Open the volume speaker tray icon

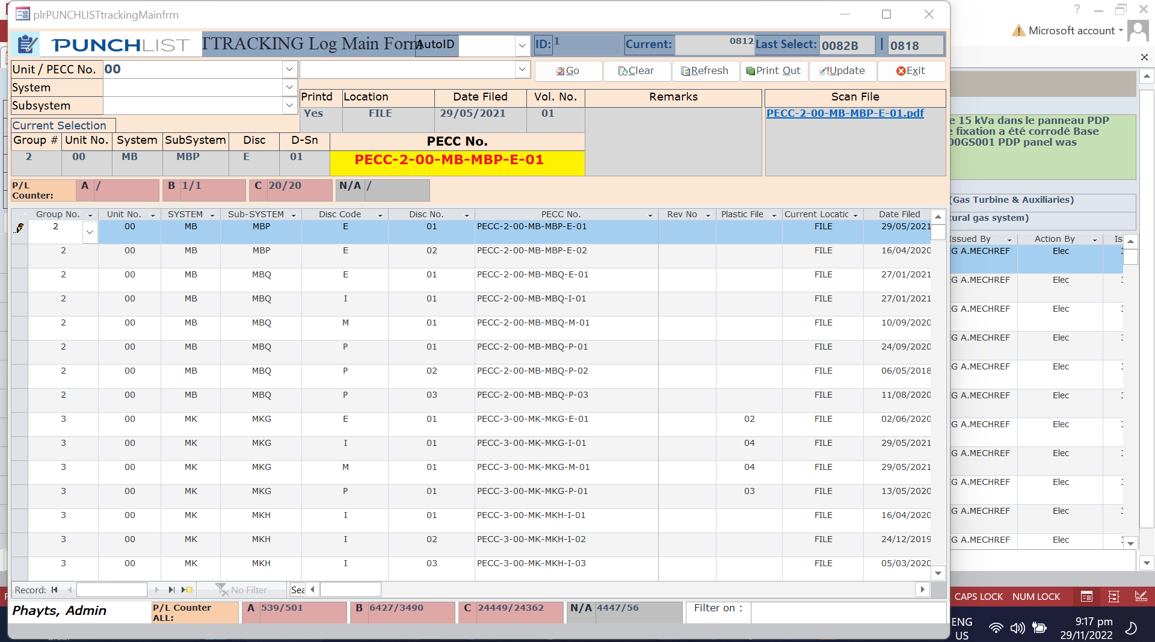coord(1017,628)
